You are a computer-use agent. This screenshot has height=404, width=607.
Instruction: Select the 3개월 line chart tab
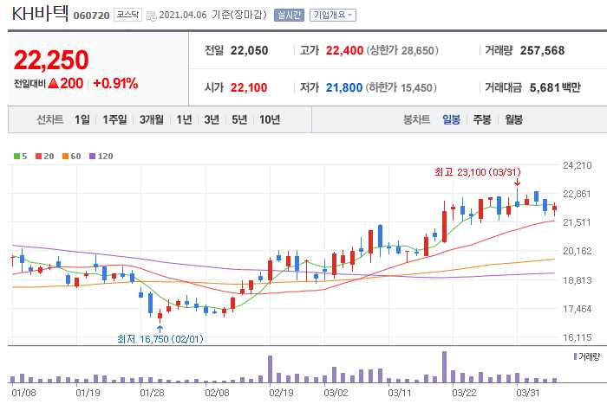(x=152, y=119)
